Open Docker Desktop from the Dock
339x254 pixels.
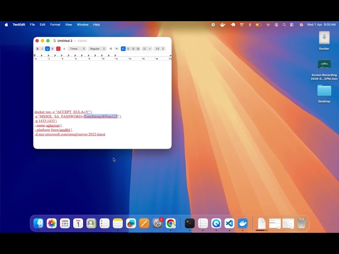tap(243, 223)
